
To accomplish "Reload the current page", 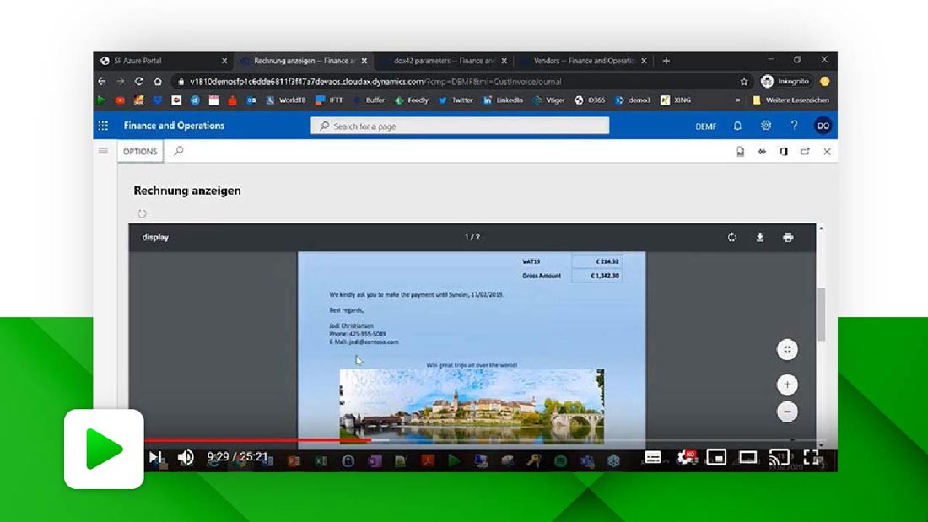I will point(139,82).
